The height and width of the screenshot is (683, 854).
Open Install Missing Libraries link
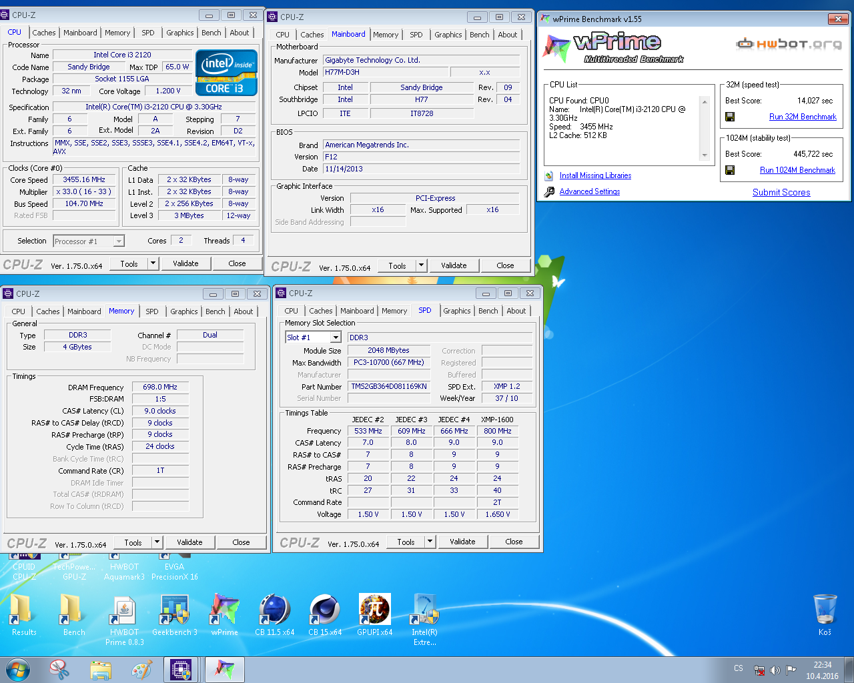coord(595,175)
